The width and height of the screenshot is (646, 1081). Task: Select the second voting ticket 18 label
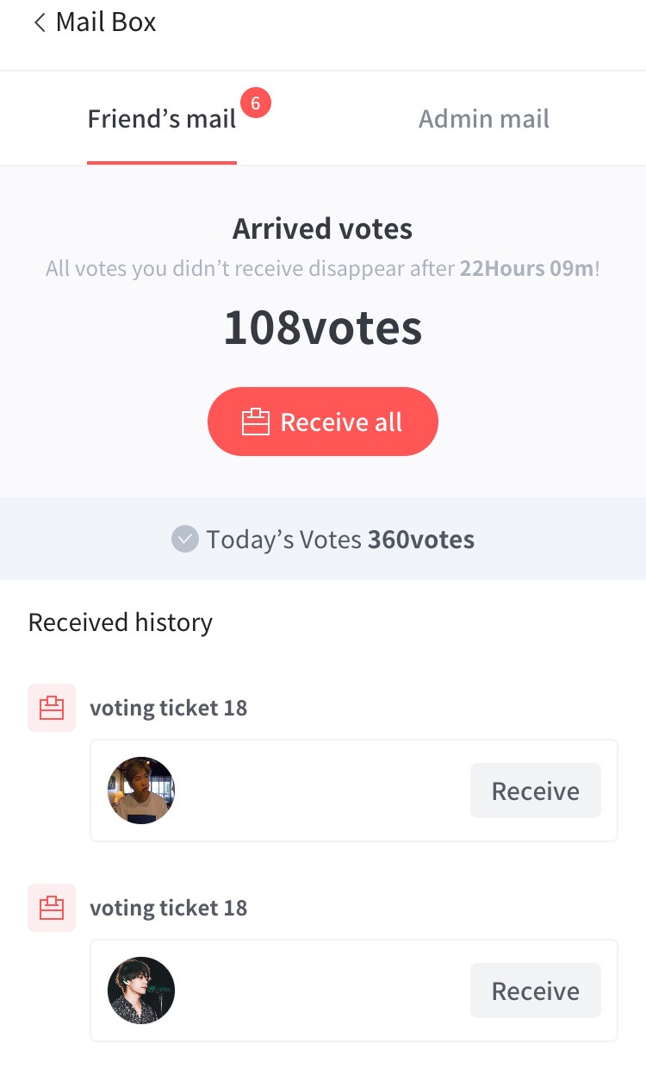coord(169,909)
